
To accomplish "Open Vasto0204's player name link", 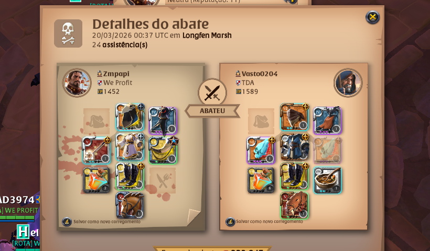I will pos(260,74).
